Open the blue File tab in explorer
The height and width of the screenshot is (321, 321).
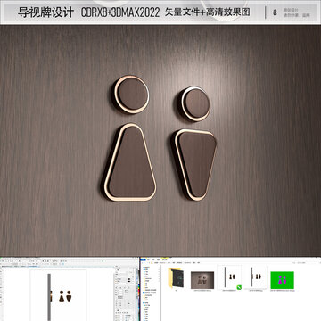pos(143,259)
